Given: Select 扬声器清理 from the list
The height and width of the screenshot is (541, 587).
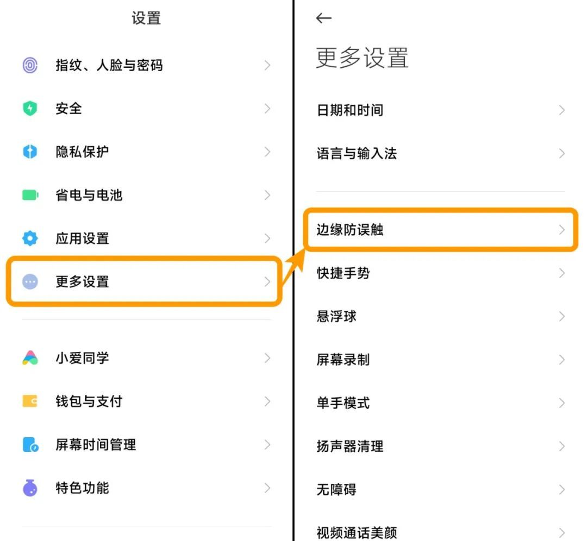Looking at the screenshot, I should tap(350, 446).
